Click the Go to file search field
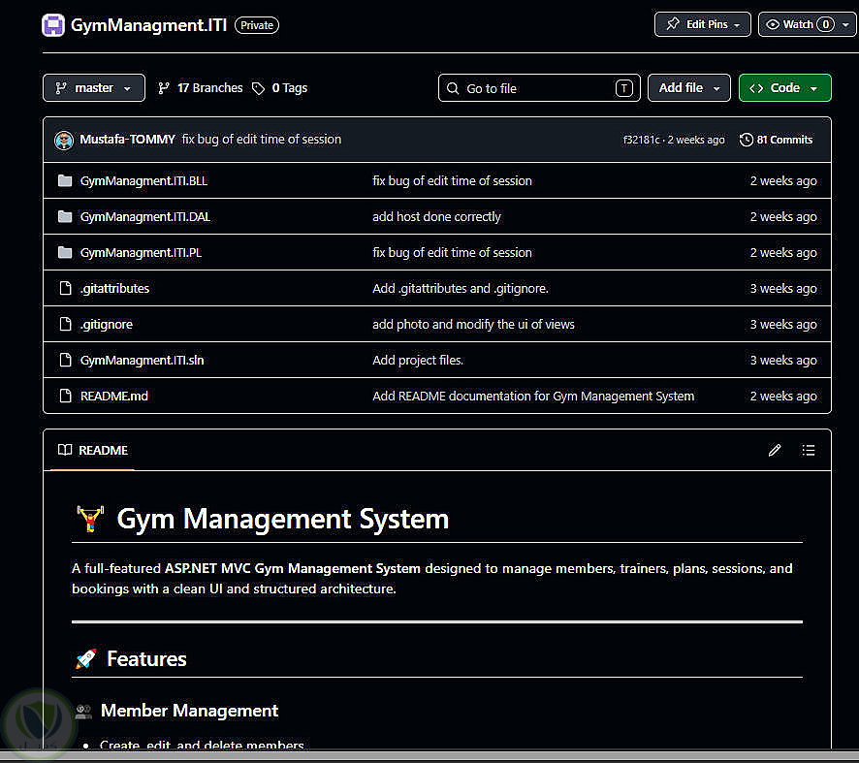The width and height of the screenshot is (859, 763). point(539,87)
